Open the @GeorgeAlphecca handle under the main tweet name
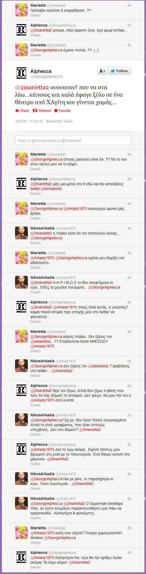This screenshot has width=146, height=574. [x=46, y=77]
